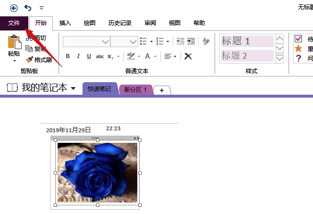Viewport: 313px width, 214px height.
Task: Open the paragraph alignment dropdown arrow
Action: click(175, 57)
